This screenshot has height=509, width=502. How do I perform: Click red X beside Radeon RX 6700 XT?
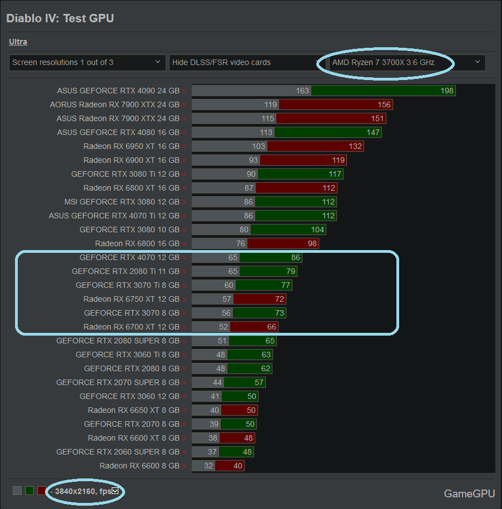[185, 327]
